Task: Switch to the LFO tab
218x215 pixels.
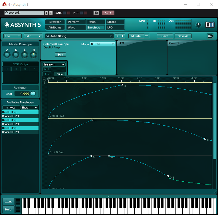Action: tap(115, 27)
